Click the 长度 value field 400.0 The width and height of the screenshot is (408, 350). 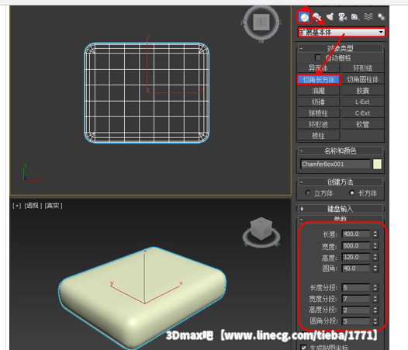[x=356, y=234]
